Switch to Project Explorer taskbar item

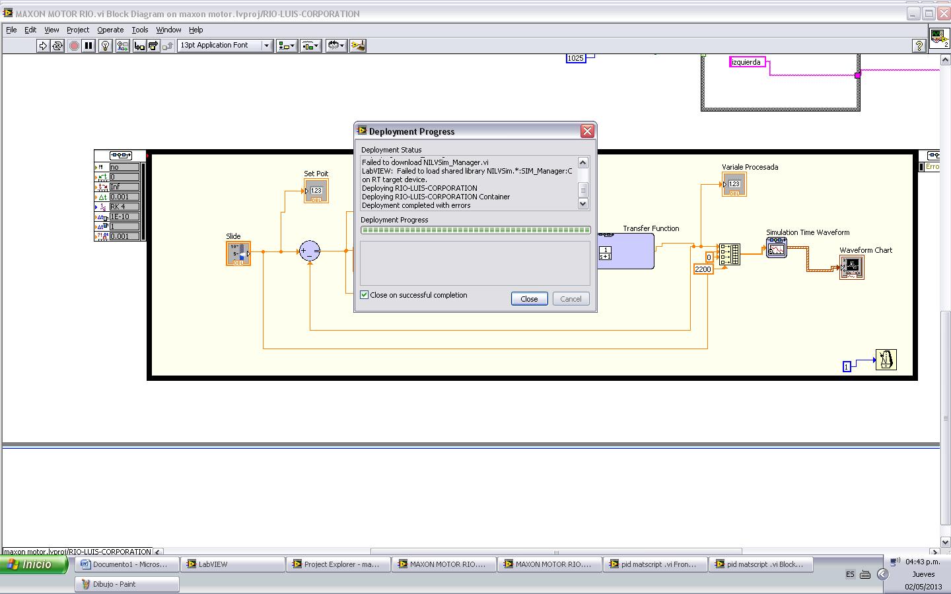click(x=339, y=564)
